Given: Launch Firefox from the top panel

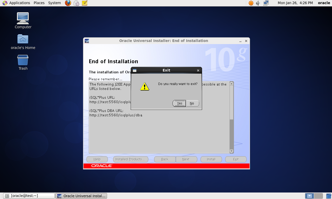Looking at the screenshot, I should pyautogui.click(x=68, y=3).
